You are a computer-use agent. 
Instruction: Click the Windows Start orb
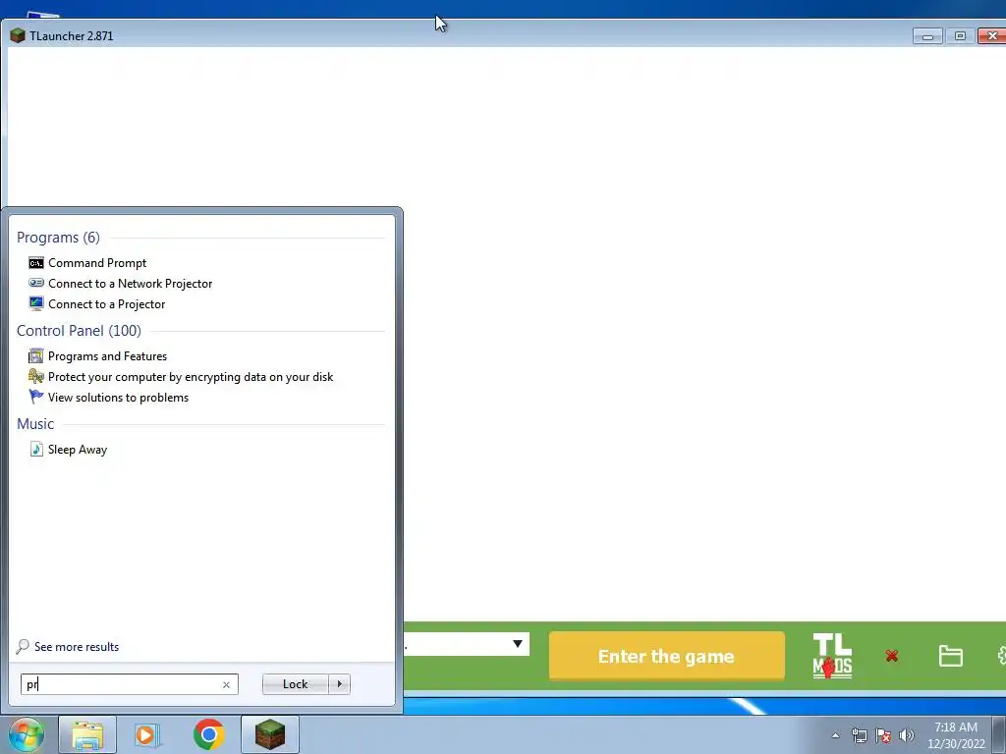[x=26, y=734]
